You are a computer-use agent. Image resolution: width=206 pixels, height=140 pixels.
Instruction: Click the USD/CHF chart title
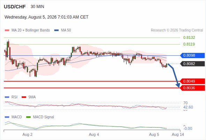[x=15, y=7]
